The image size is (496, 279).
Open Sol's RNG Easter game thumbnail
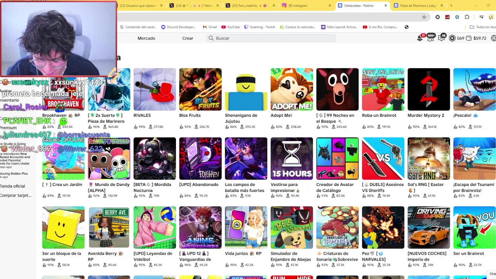click(x=429, y=158)
